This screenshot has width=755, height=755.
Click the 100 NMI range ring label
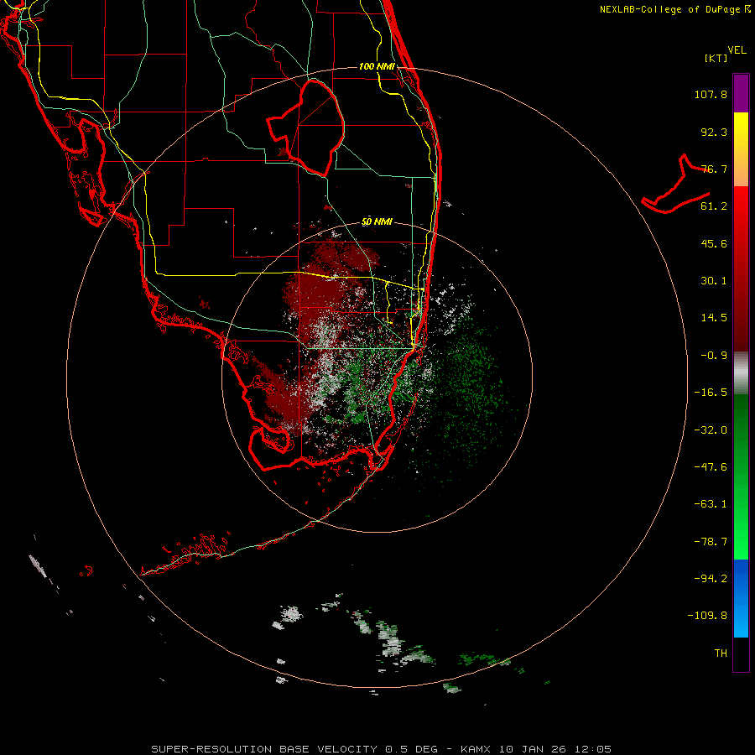click(377, 66)
